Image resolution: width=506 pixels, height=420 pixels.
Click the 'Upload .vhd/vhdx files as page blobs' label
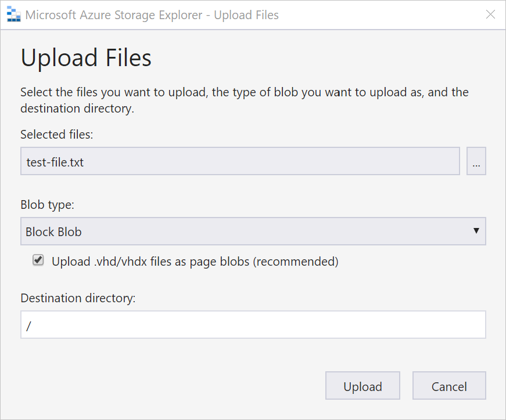195,262
